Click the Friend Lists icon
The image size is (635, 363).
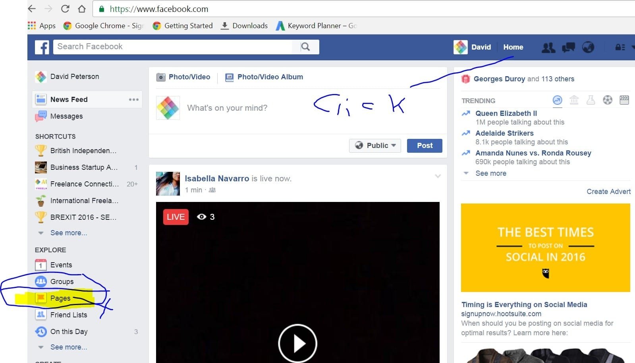click(x=41, y=315)
